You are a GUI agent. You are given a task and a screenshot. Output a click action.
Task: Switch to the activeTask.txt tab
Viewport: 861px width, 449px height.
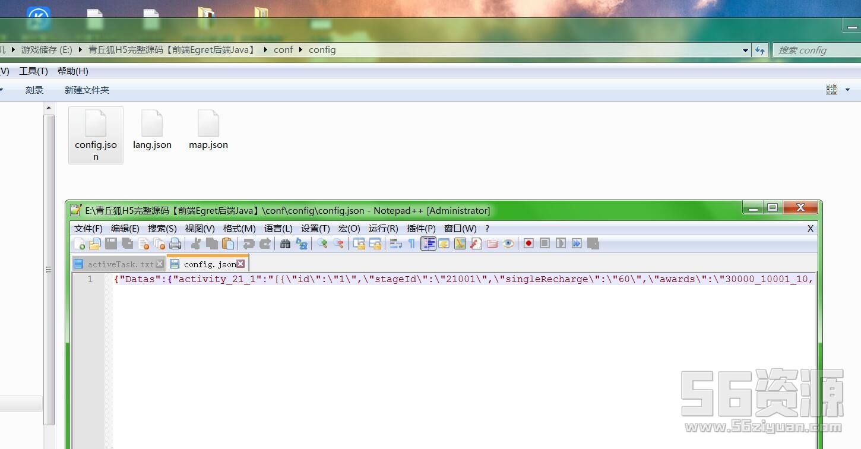(120, 264)
